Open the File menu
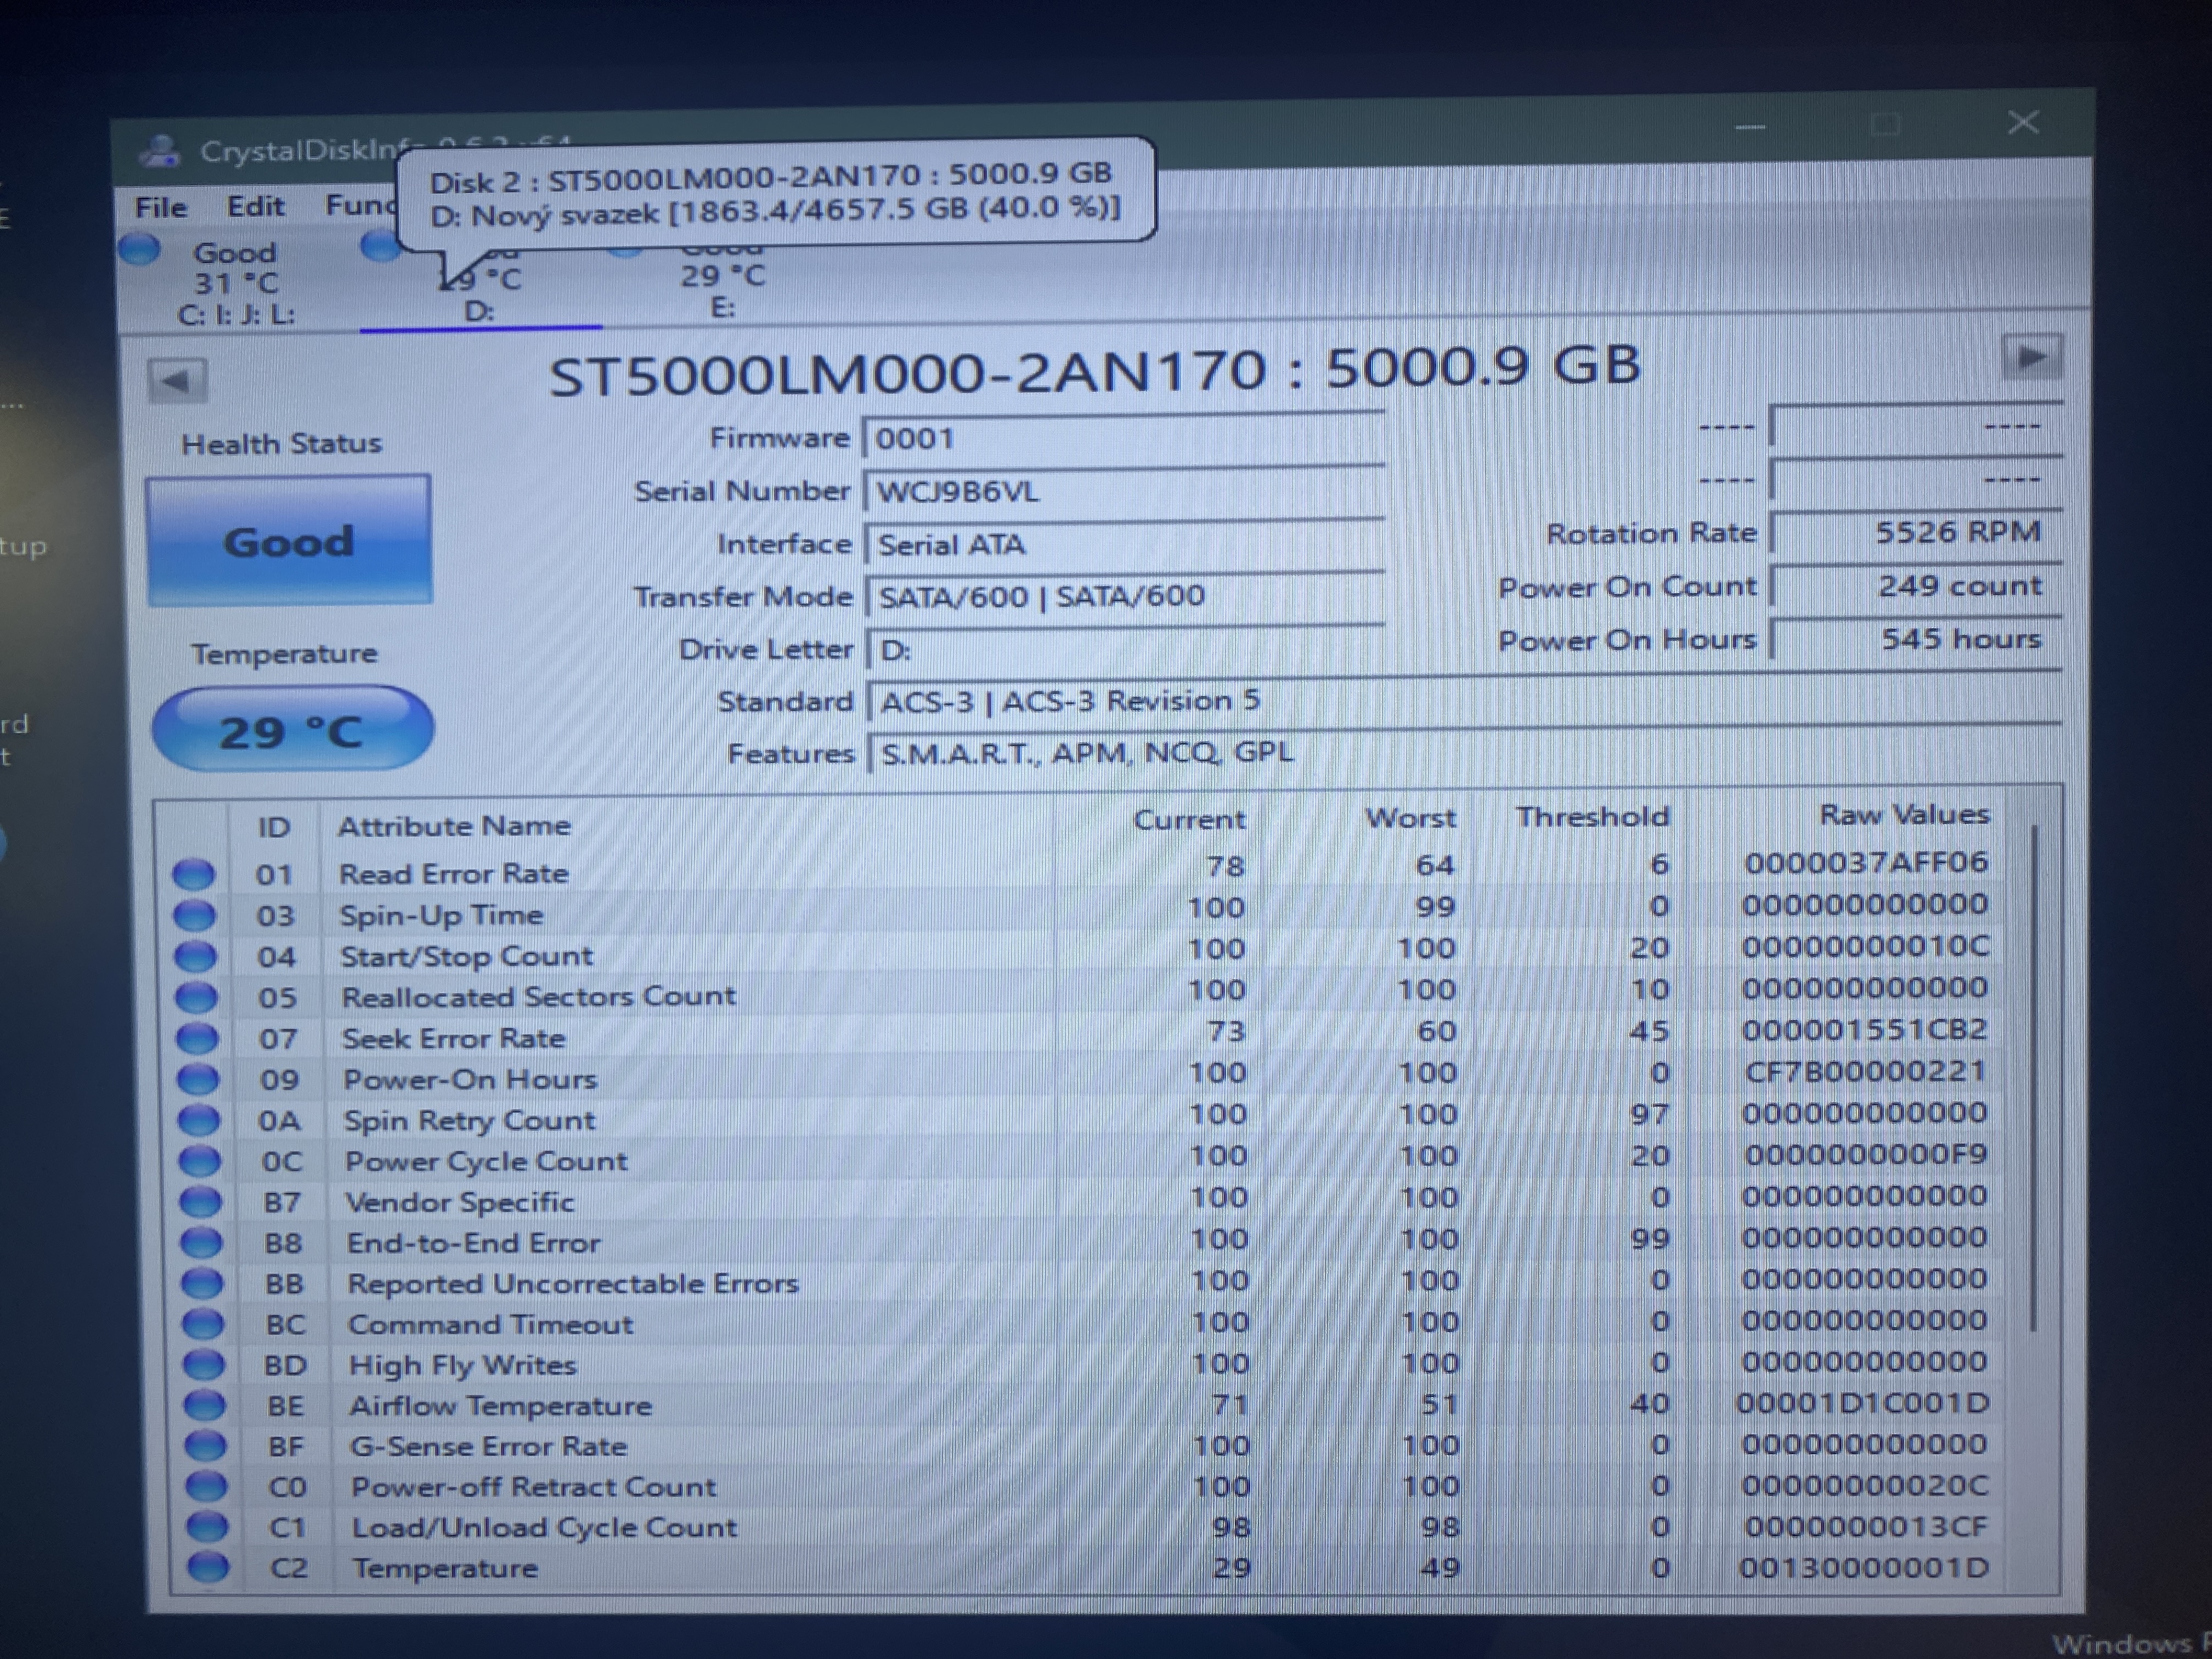Screen dimensions: 2212x1659 (161, 207)
